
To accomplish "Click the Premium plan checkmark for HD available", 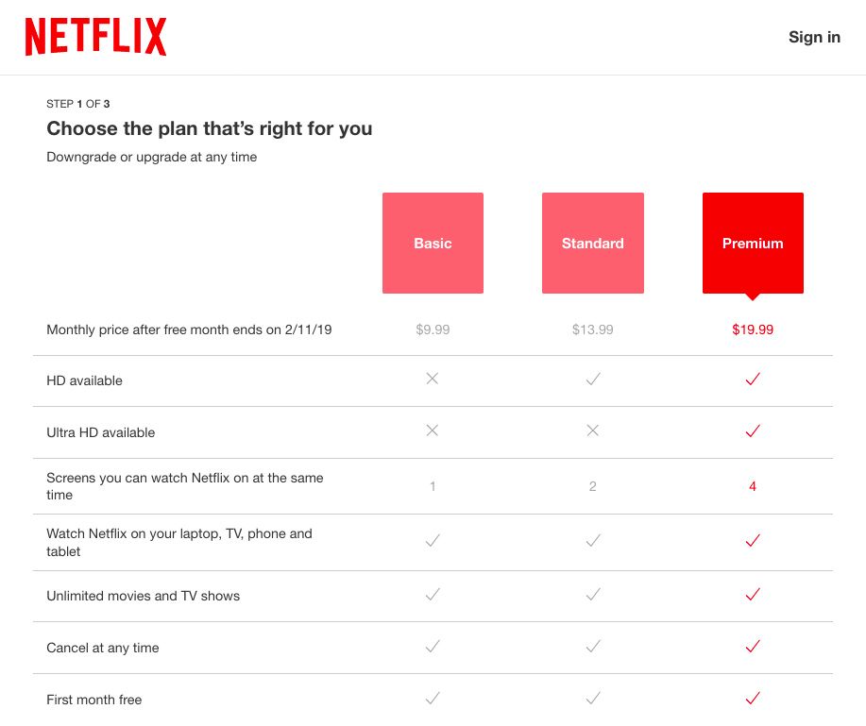I will 752,380.
